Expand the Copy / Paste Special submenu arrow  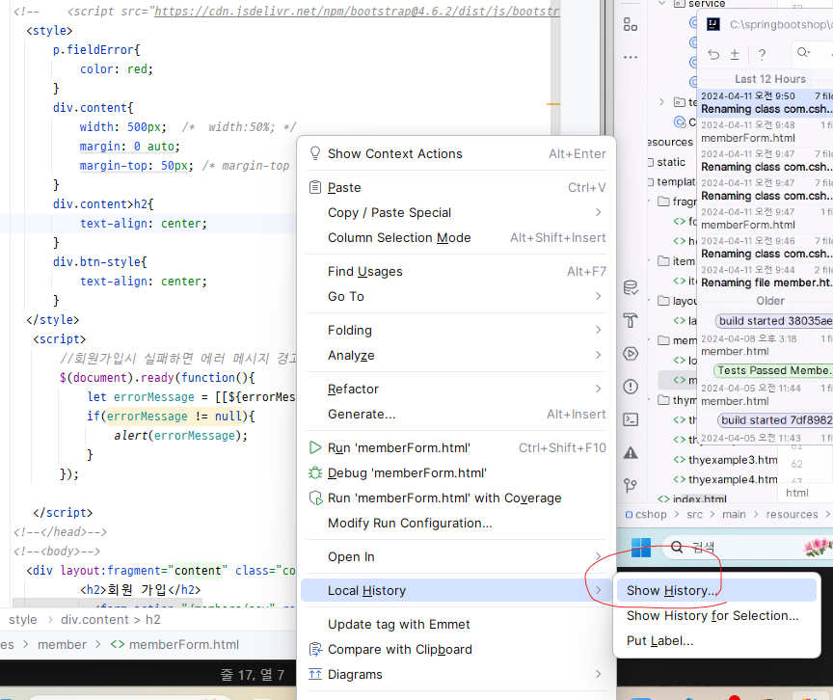598,212
